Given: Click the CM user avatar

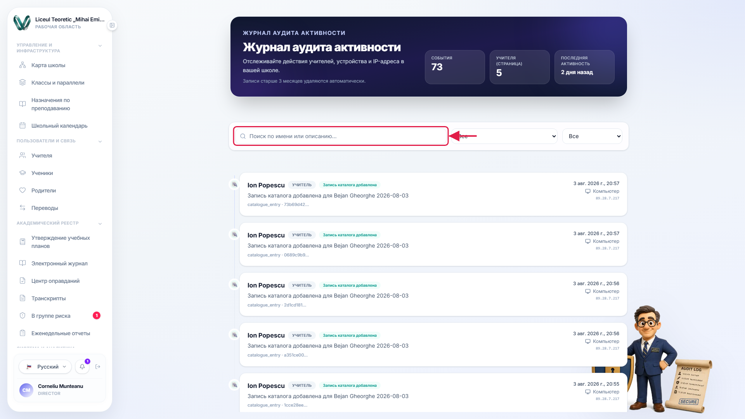Looking at the screenshot, I should (x=26, y=390).
